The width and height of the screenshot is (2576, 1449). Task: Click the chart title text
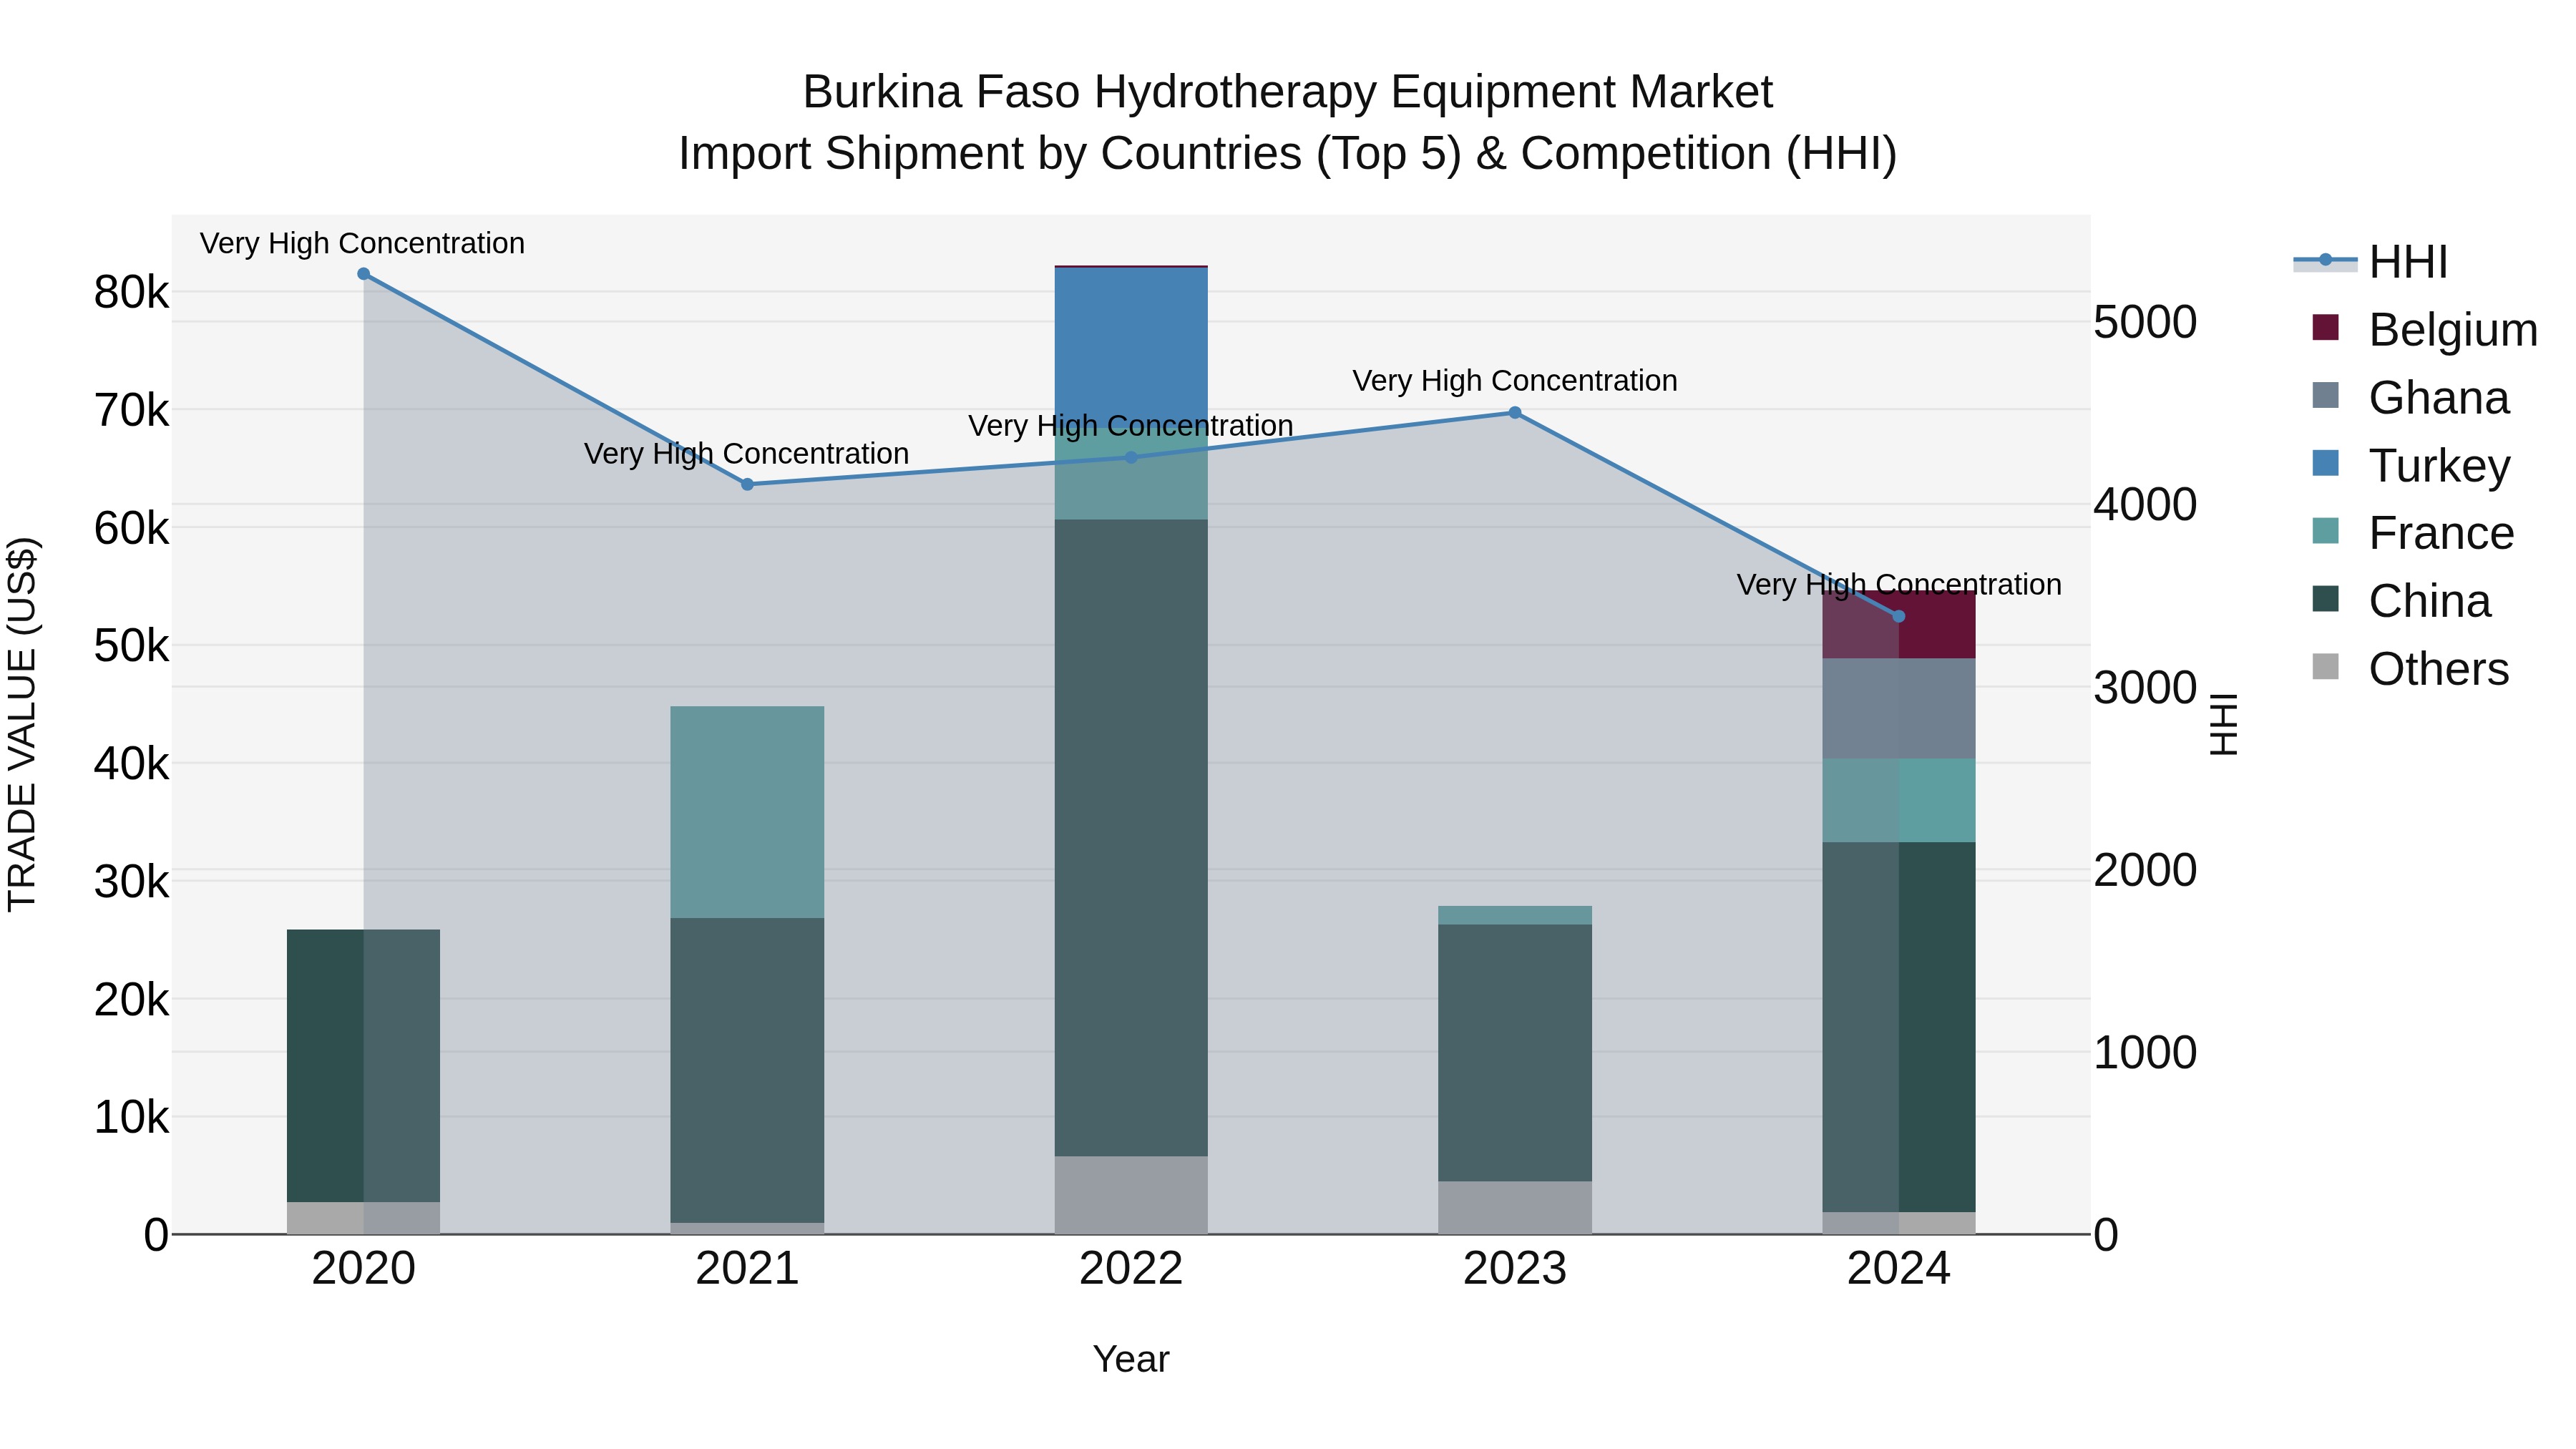1288,122
